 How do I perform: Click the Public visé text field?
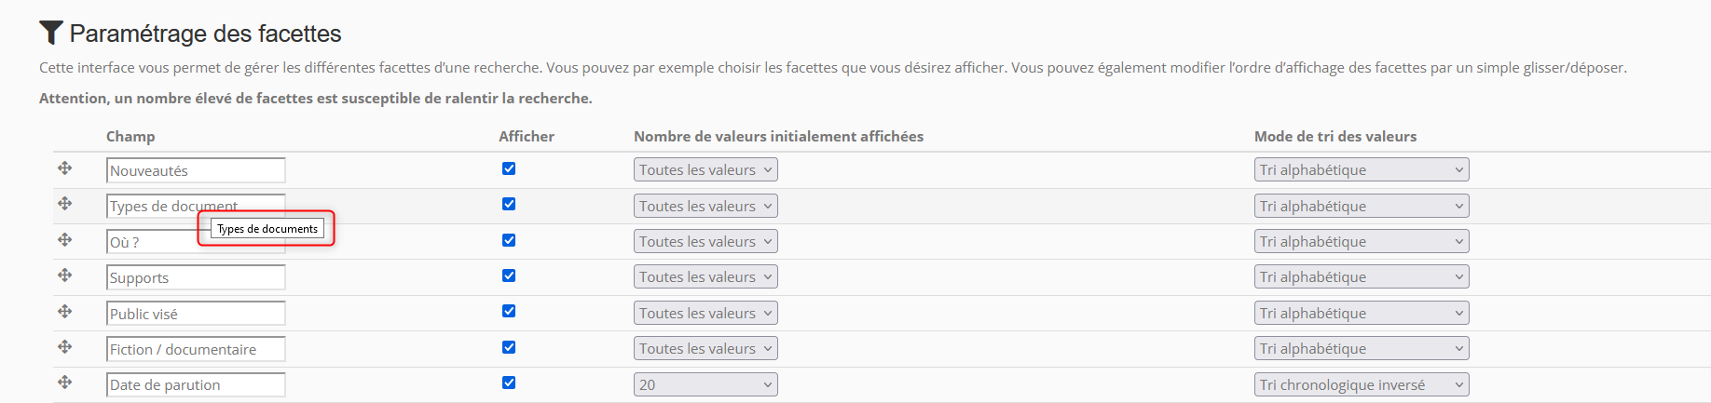tap(196, 314)
